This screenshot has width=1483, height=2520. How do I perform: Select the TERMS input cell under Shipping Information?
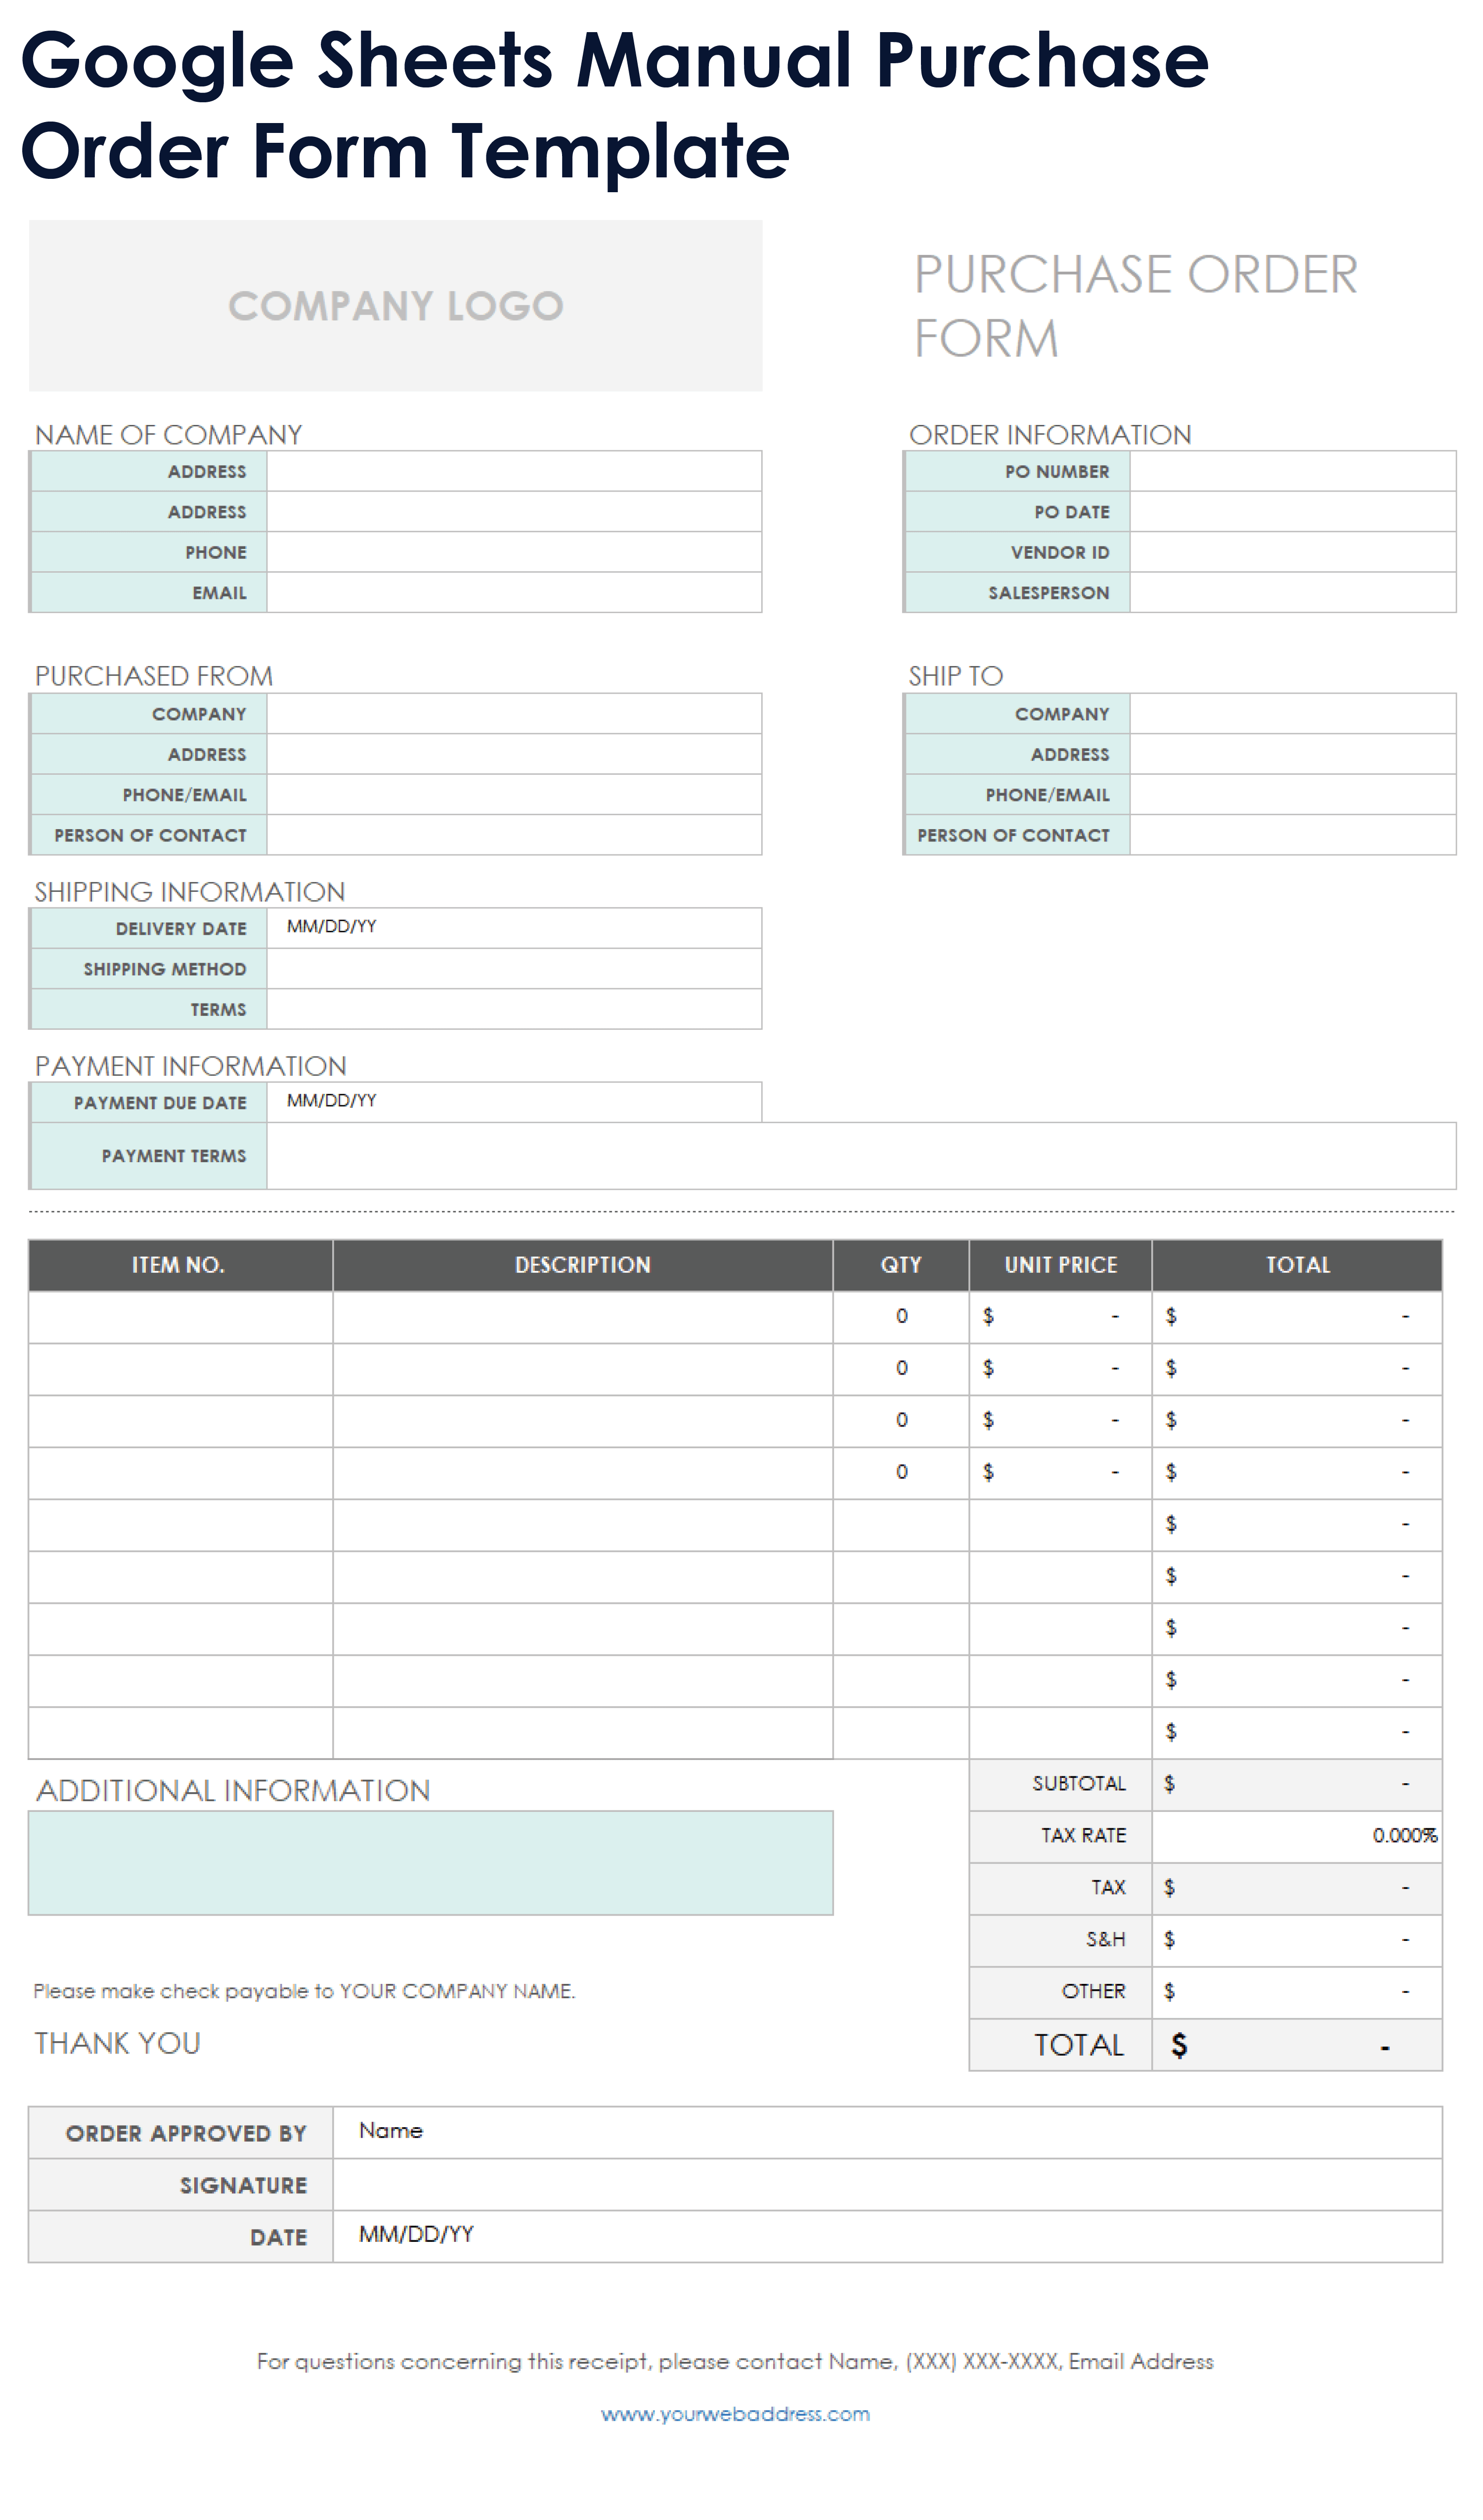(514, 1009)
